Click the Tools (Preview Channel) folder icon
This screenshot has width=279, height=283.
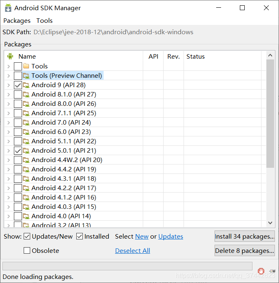pos(26,76)
